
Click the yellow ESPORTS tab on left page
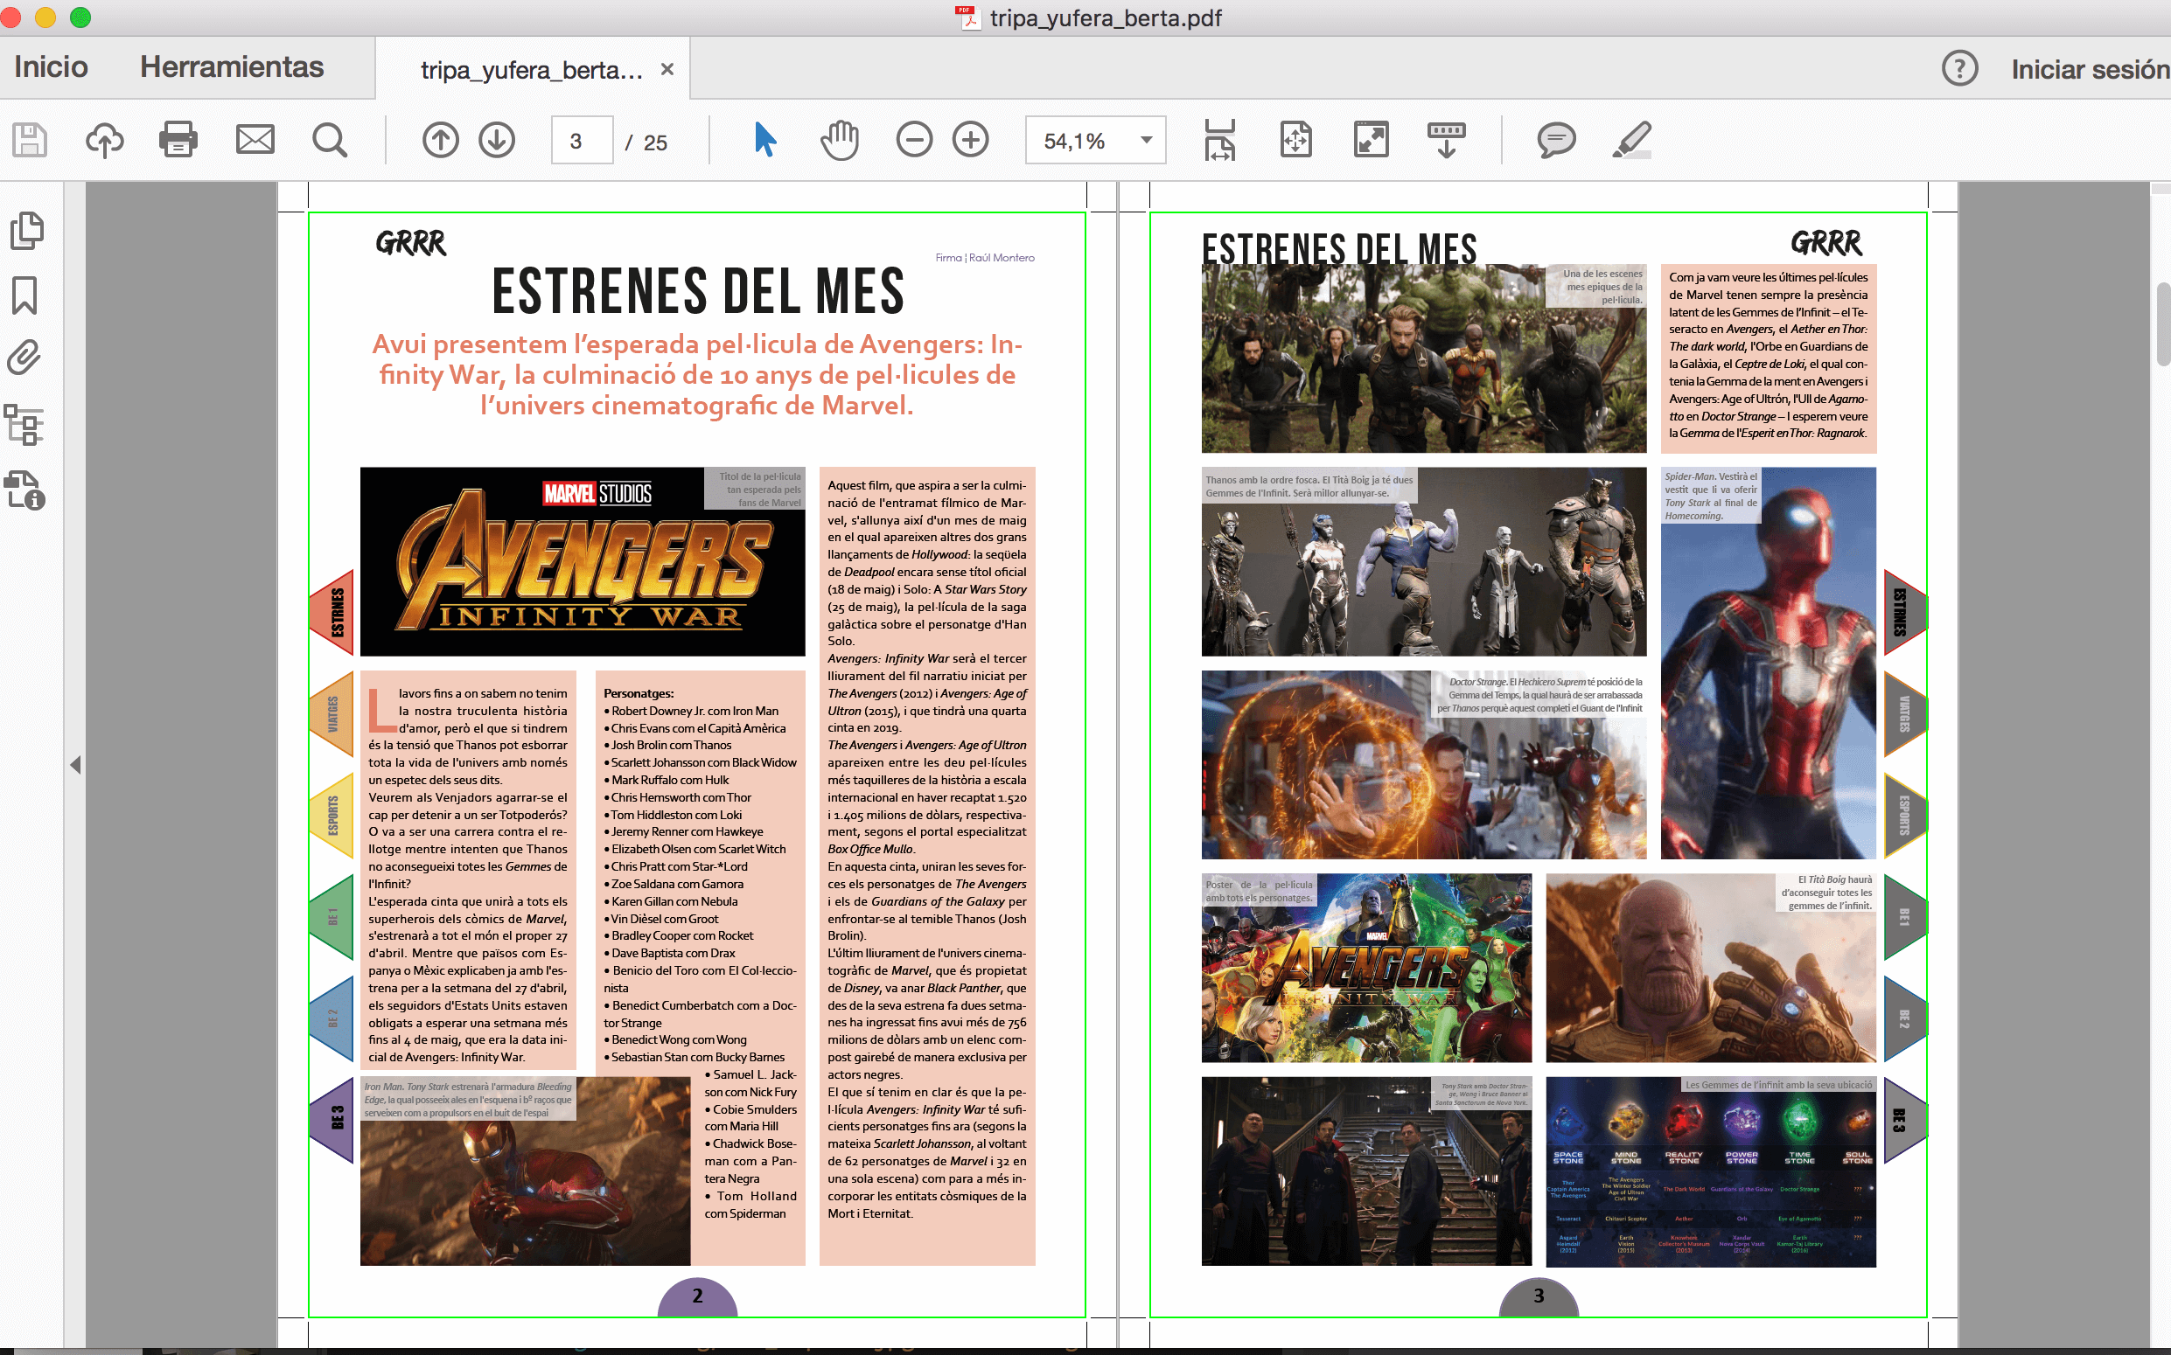(x=332, y=816)
